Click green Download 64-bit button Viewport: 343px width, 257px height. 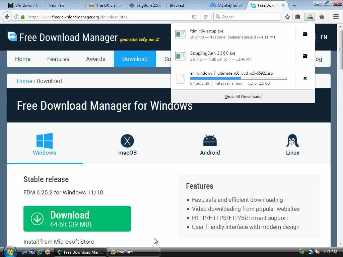tap(77, 219)
